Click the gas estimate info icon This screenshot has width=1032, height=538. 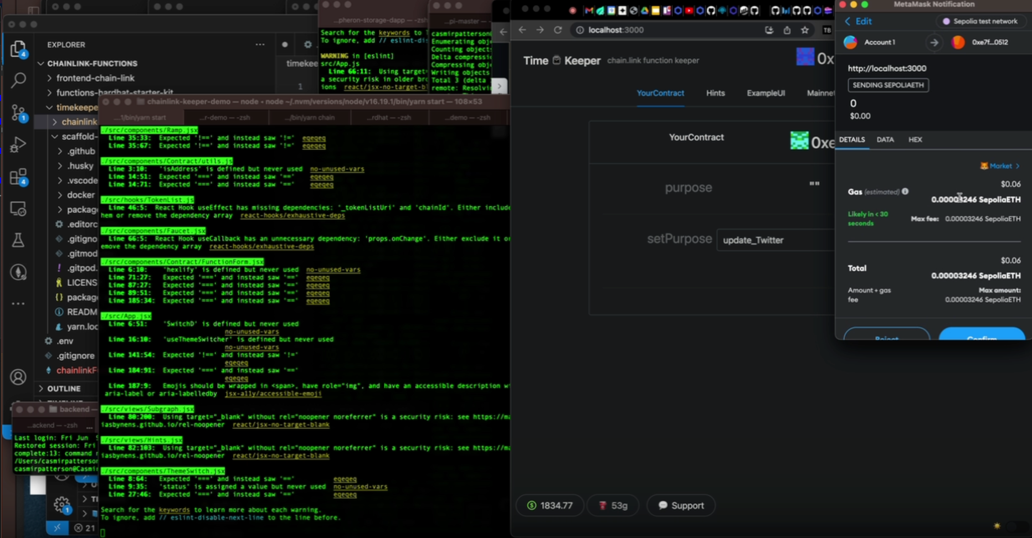(905, 192)
